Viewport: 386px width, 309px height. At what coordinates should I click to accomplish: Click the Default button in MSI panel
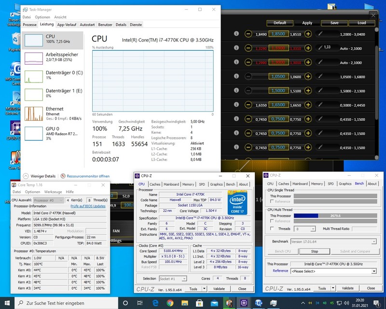[280, 23]
